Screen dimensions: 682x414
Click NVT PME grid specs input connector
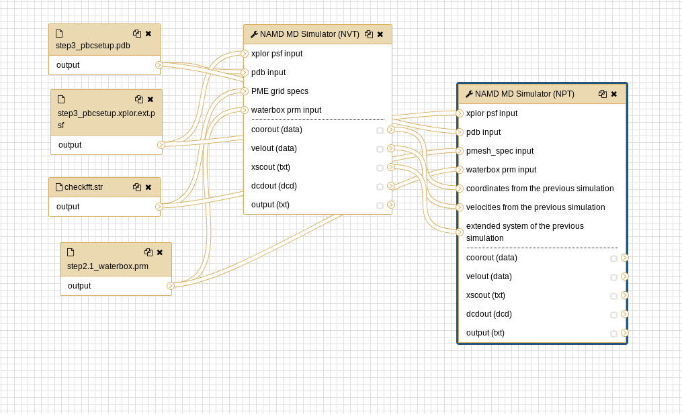245,91
